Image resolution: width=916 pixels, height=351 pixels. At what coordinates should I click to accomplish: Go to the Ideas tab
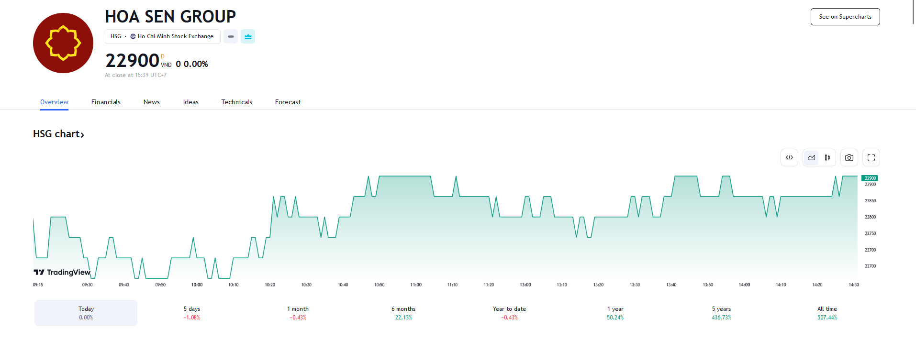191,102
